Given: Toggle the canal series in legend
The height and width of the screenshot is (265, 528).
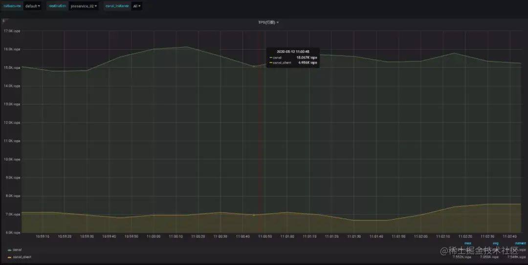Looking at the screenshot, I should [17, 250].
